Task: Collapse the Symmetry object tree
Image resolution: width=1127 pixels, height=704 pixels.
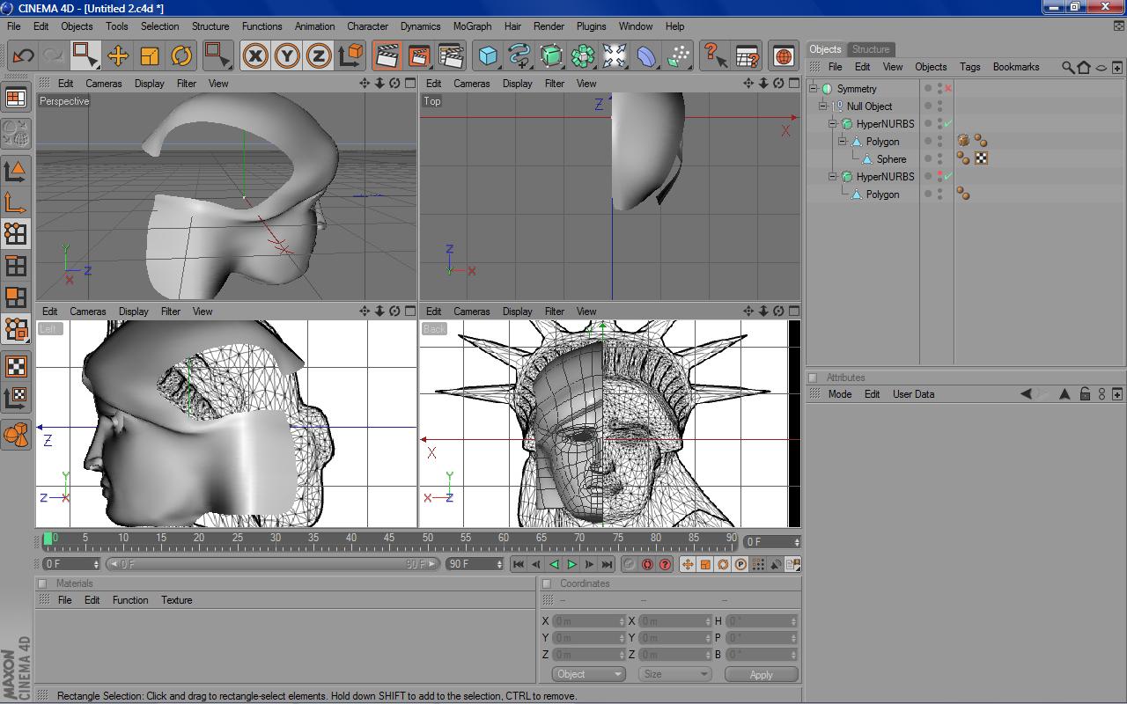Action: pyautogui.click(x=814, y=89)
